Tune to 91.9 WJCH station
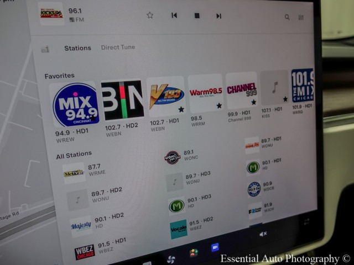The height and width of the screenshot is (265, 354). pos(261,210)
